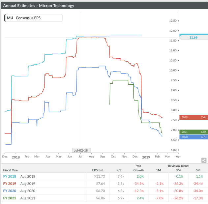Click the $6.70 EPS estimate cell
The height and width of the screenshot is (204, 208).
101,191
